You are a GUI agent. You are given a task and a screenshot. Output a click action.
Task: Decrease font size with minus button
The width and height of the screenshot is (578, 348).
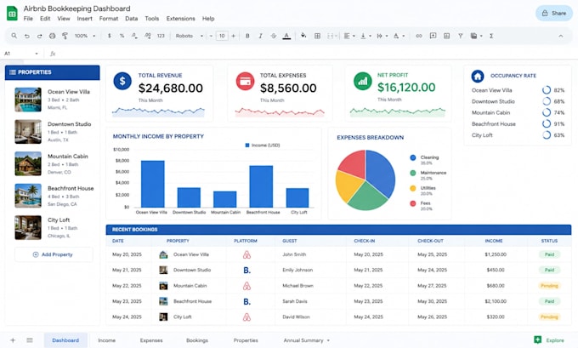click(211, 36)
